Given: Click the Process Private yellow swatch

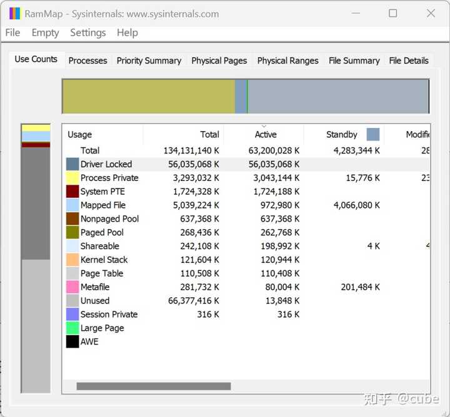Looking at the screenshot, I should (x=72, y=178).
